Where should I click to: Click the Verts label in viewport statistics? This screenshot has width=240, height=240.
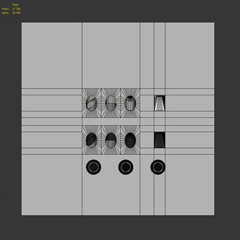pos(5,13)
